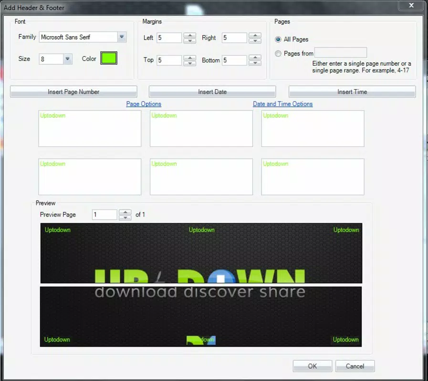Click the green font Color swatch

tap(109, 58)
